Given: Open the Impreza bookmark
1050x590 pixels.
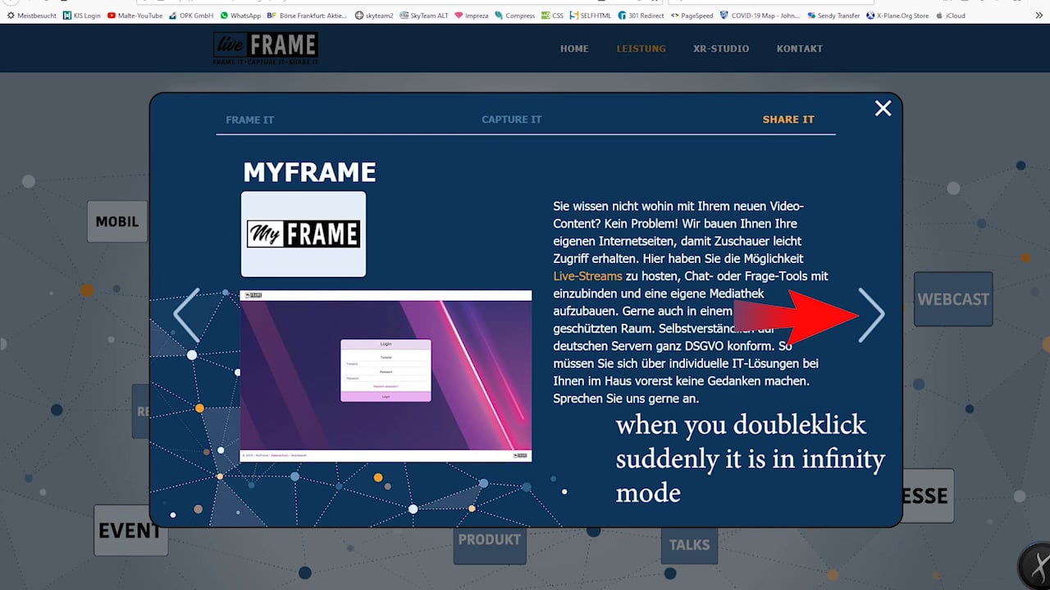Looking at the screenshot, I should click(x=472, y=16).
